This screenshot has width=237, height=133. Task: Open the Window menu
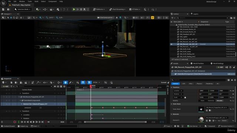[x=22, y=1]
